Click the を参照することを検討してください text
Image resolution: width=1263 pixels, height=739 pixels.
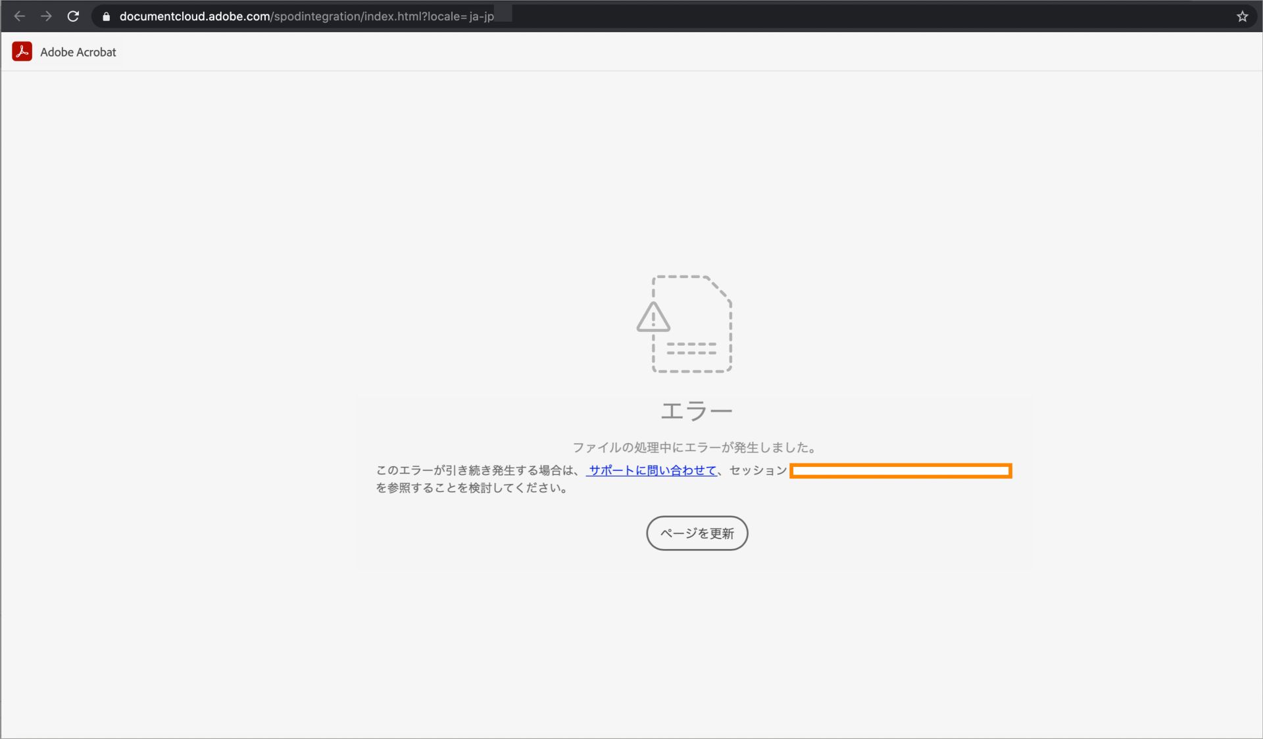coord(472,488)
